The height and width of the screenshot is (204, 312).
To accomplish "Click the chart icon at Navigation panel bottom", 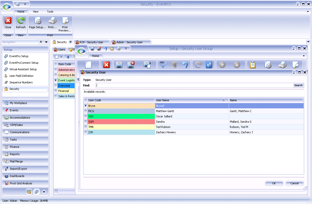I will click(x=29, y=192).
